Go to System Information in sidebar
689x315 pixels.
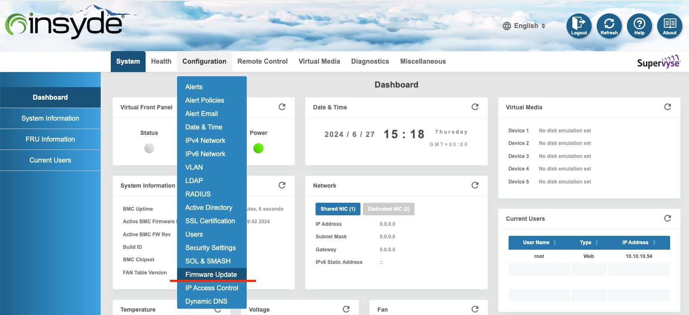(x=50, y=119)
